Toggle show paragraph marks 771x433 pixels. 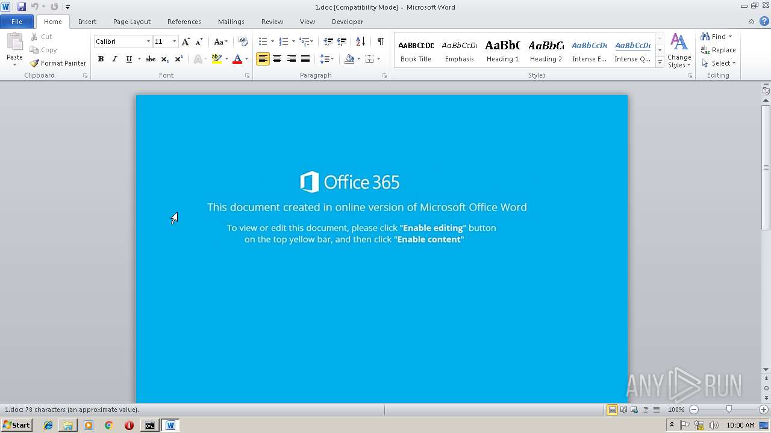click(x=380, y=41)
